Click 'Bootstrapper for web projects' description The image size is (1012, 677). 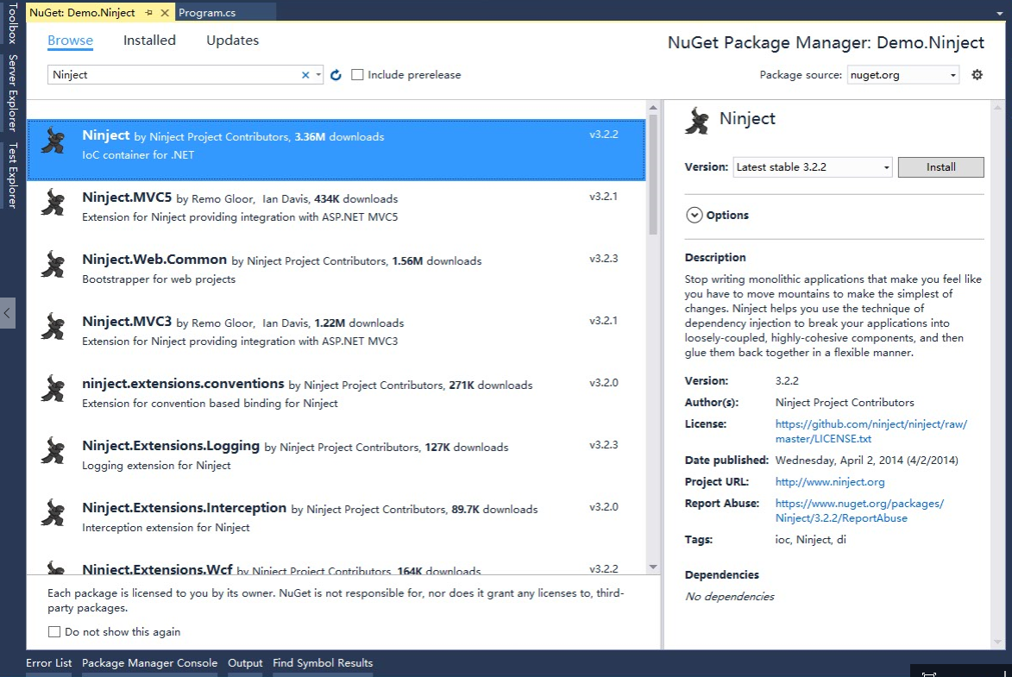tap(159, 279)
